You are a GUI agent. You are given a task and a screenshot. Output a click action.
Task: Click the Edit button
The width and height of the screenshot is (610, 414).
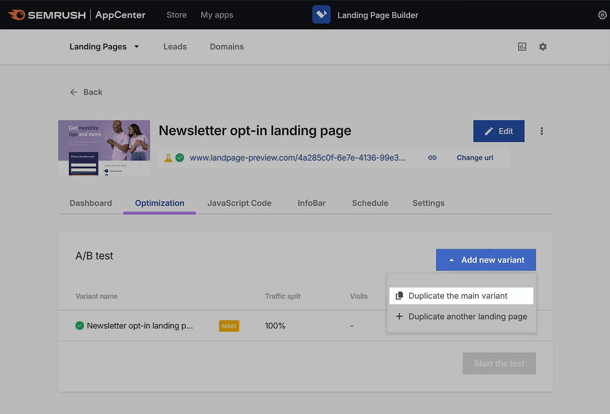[499, 131]
